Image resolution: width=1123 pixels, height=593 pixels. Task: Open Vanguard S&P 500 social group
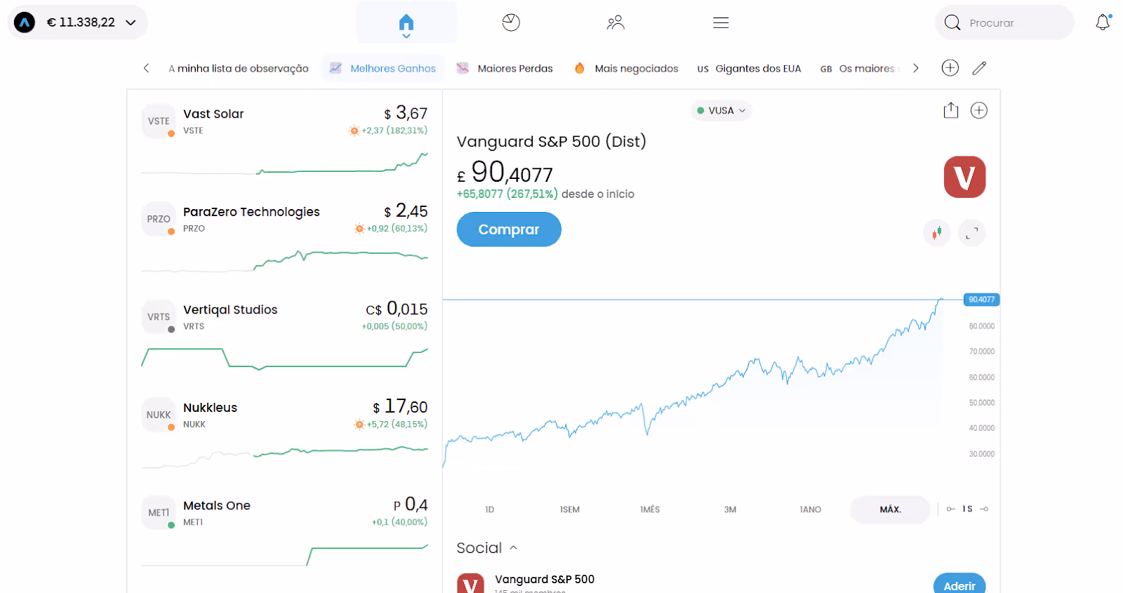[545, 579]
